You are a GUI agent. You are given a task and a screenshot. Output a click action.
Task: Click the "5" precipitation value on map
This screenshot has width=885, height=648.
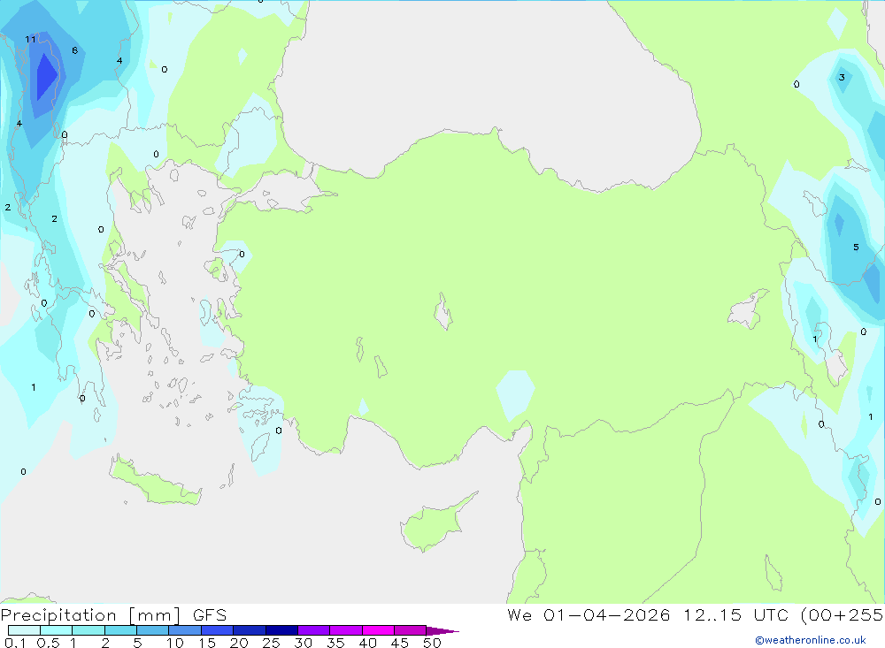pyautogui.click(x=856, y=248)
